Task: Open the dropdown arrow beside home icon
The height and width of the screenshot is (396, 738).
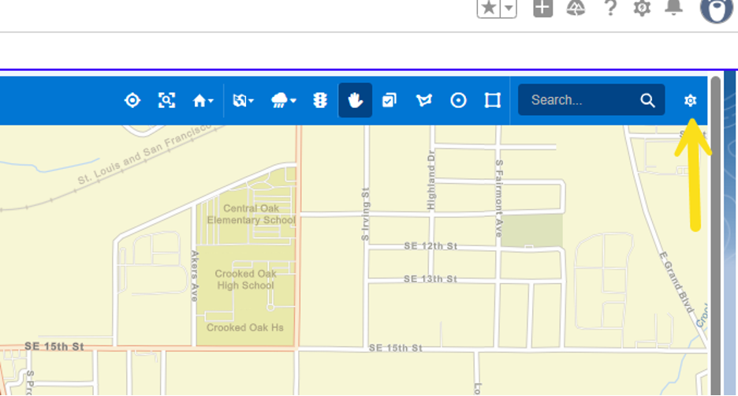Action: pos(211,101)
